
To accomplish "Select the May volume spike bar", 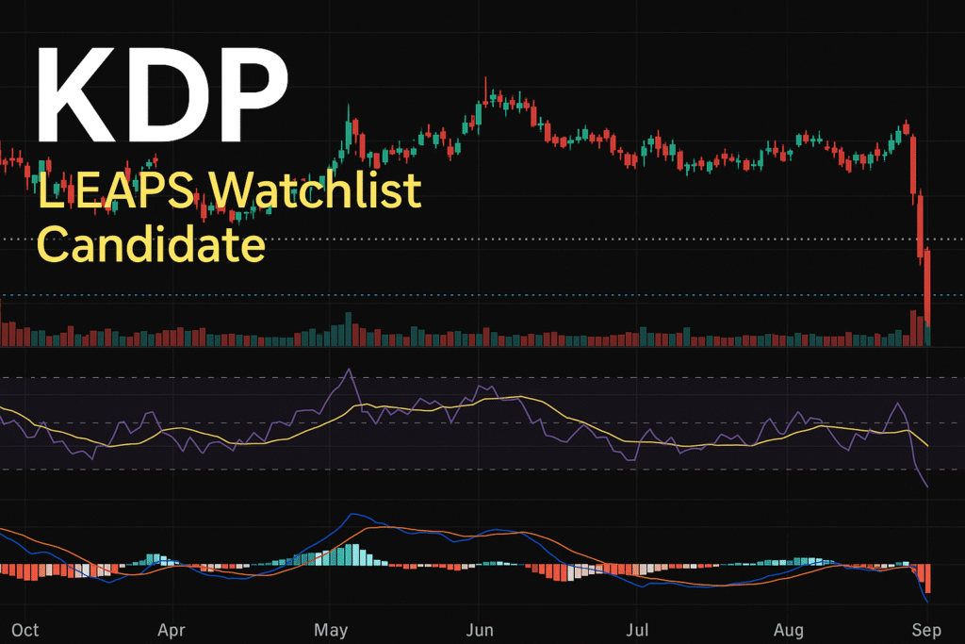I will [349, 329].
